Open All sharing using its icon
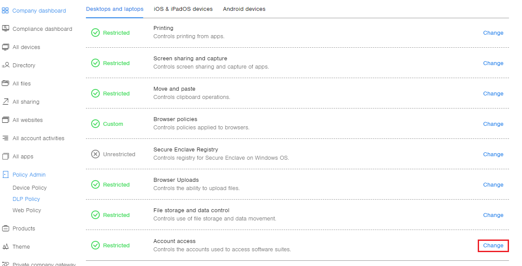 (x=5, y=102)
